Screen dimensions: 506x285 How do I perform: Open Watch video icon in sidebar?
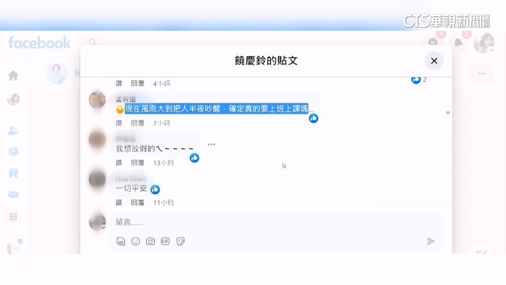point(13,152)
